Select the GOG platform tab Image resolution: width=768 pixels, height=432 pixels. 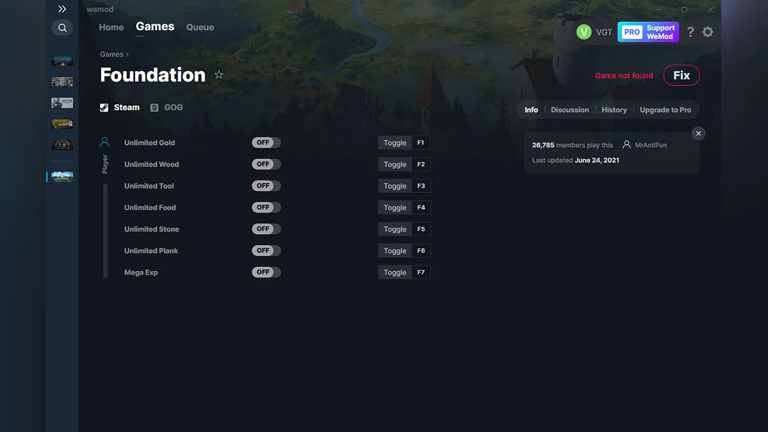(166, 108)
